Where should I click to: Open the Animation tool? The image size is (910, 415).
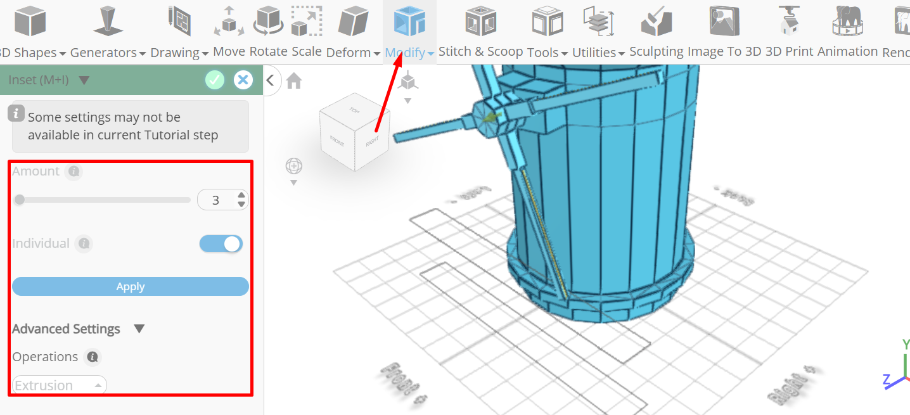848,32
